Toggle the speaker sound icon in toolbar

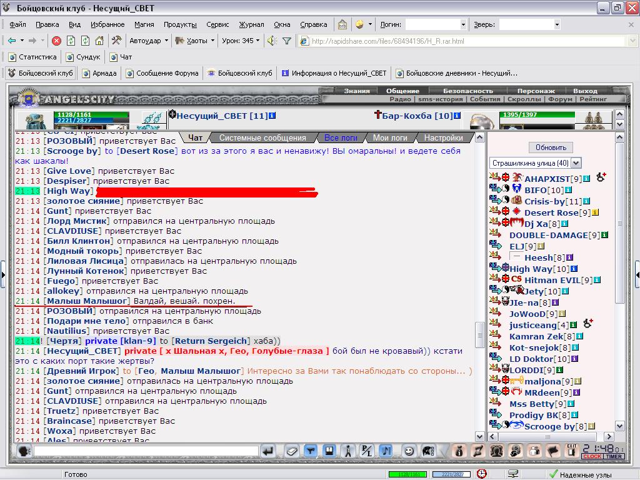(x=271, y=41)
